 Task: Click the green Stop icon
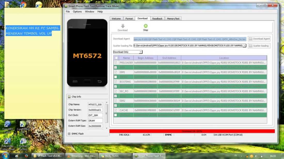pos(145,26)
